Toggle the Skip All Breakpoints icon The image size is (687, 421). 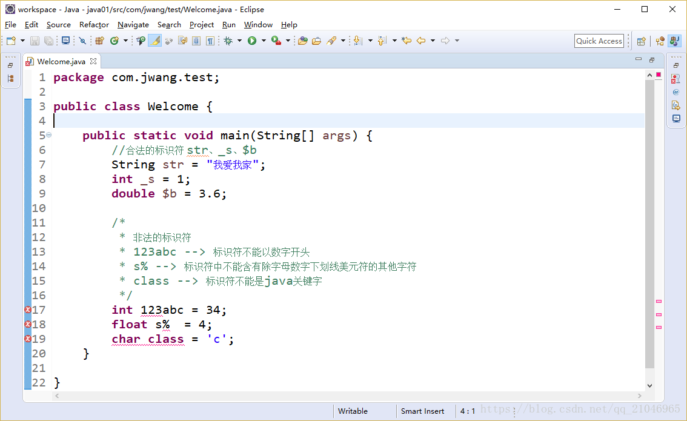click(82, 41)
